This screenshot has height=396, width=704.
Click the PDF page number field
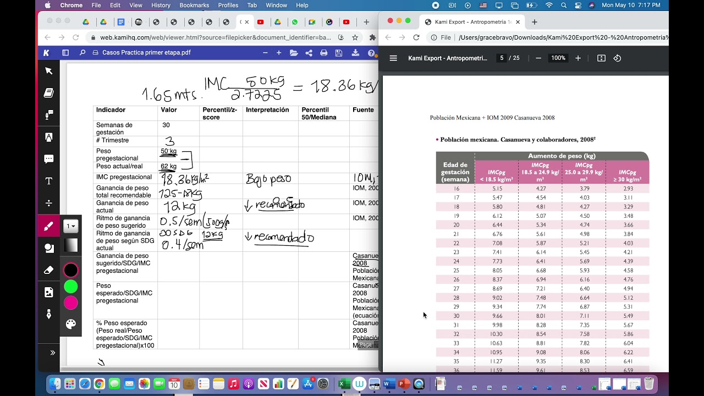click(501, 58)
